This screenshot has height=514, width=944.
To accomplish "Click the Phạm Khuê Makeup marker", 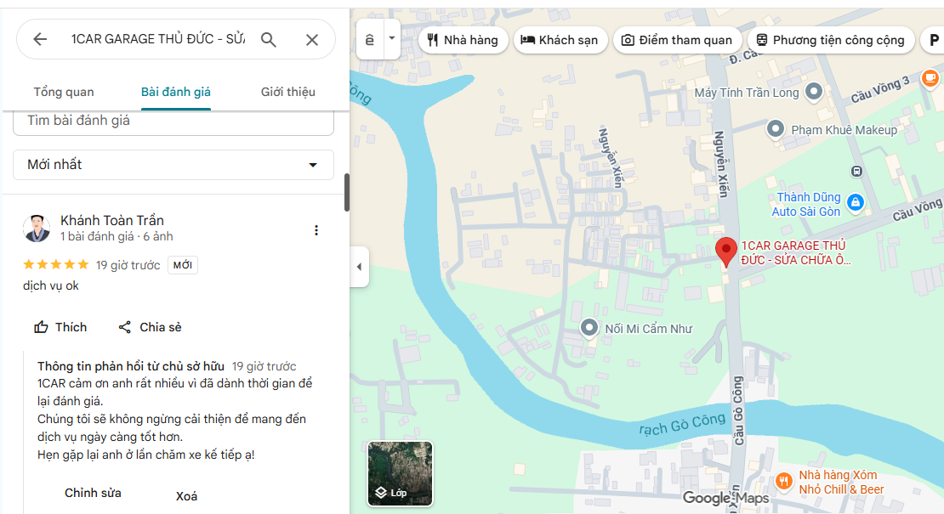I will click(776, 128).
